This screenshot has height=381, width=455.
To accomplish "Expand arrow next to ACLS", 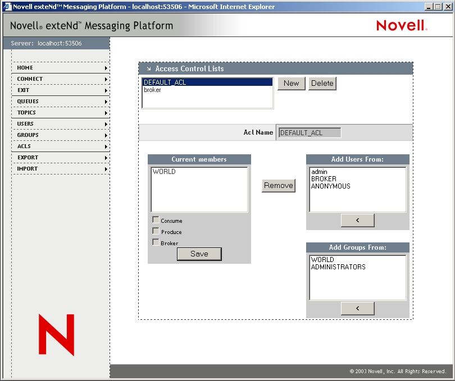I will (106, 146).
